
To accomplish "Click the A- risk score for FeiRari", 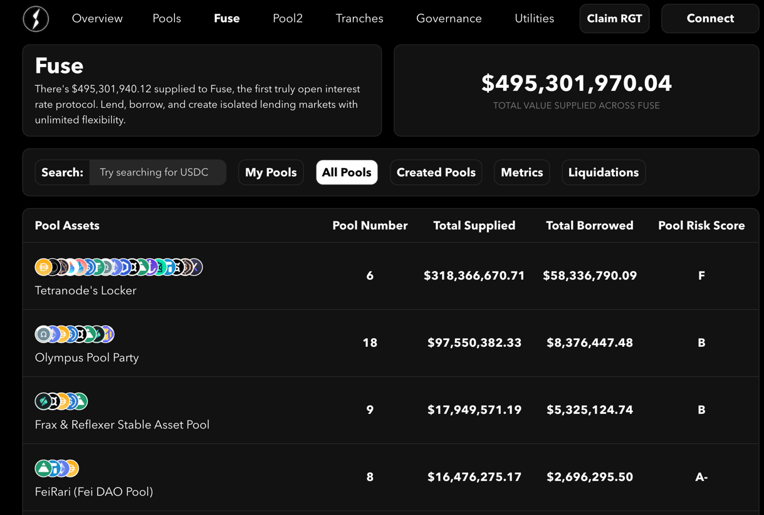I will [701, 477].
